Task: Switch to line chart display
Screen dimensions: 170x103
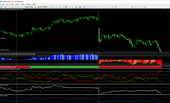Action: 56,7
